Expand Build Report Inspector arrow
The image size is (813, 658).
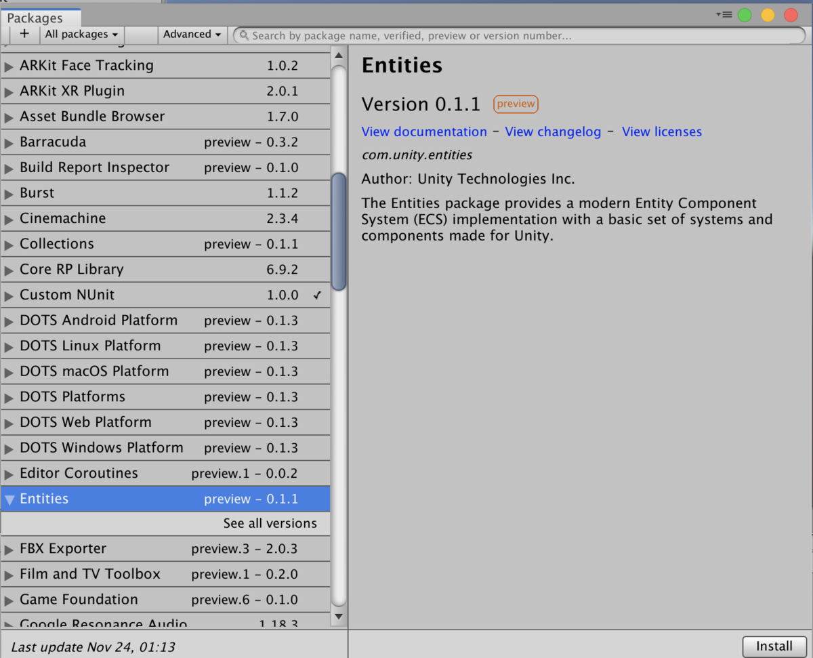pos(9,168)
